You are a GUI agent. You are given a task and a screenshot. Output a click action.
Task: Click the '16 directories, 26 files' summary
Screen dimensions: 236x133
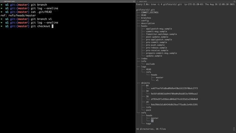(151, 129)
